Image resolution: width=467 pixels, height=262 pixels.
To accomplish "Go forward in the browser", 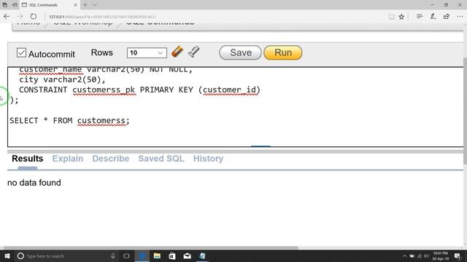I will pos(20,16).
